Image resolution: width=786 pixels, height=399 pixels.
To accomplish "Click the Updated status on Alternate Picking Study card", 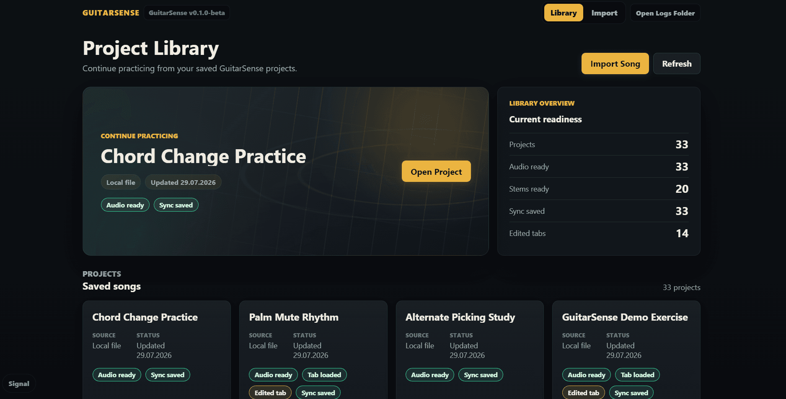I will click(x=467, y=350).
